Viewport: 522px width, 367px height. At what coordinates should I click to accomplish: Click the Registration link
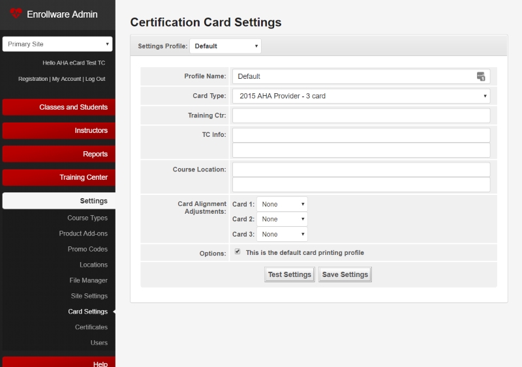(x=33, y=79)
